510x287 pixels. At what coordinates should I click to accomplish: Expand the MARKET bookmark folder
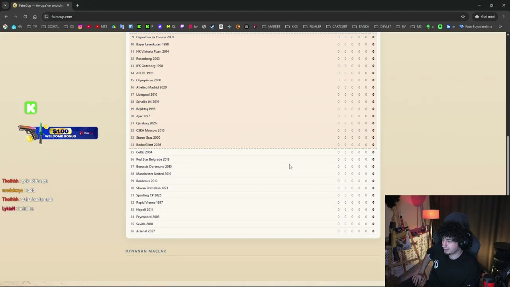pyautogui.click(x=271, y=27)
